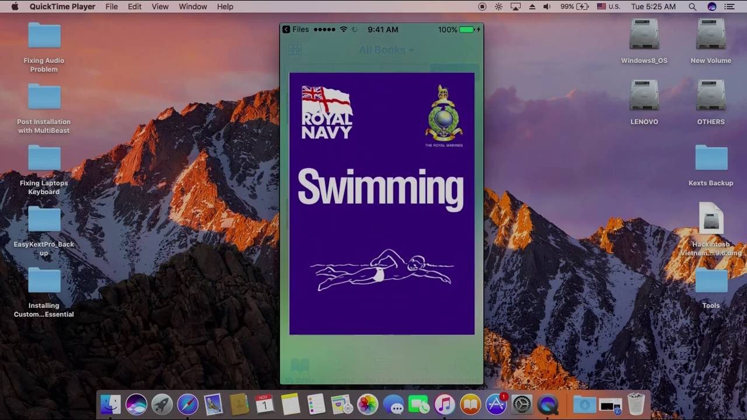Open the Trash in the Dock
This screenshot has height=420, width=747.
(636, 404)
